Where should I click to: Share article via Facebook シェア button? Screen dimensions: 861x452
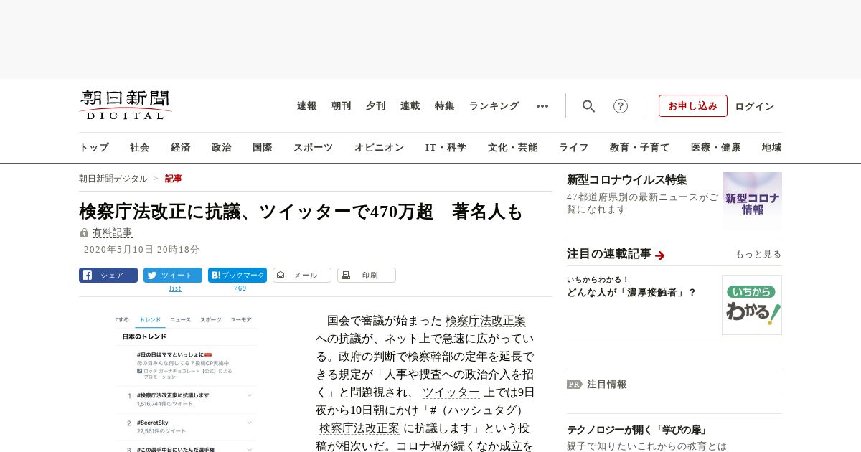(x=108, y=275)
